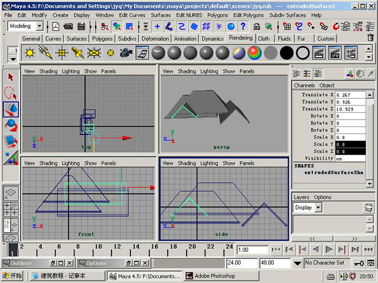Create an ambient light from shelf
This screenshot has width=378, height=283.
click(x=30, y=52)
